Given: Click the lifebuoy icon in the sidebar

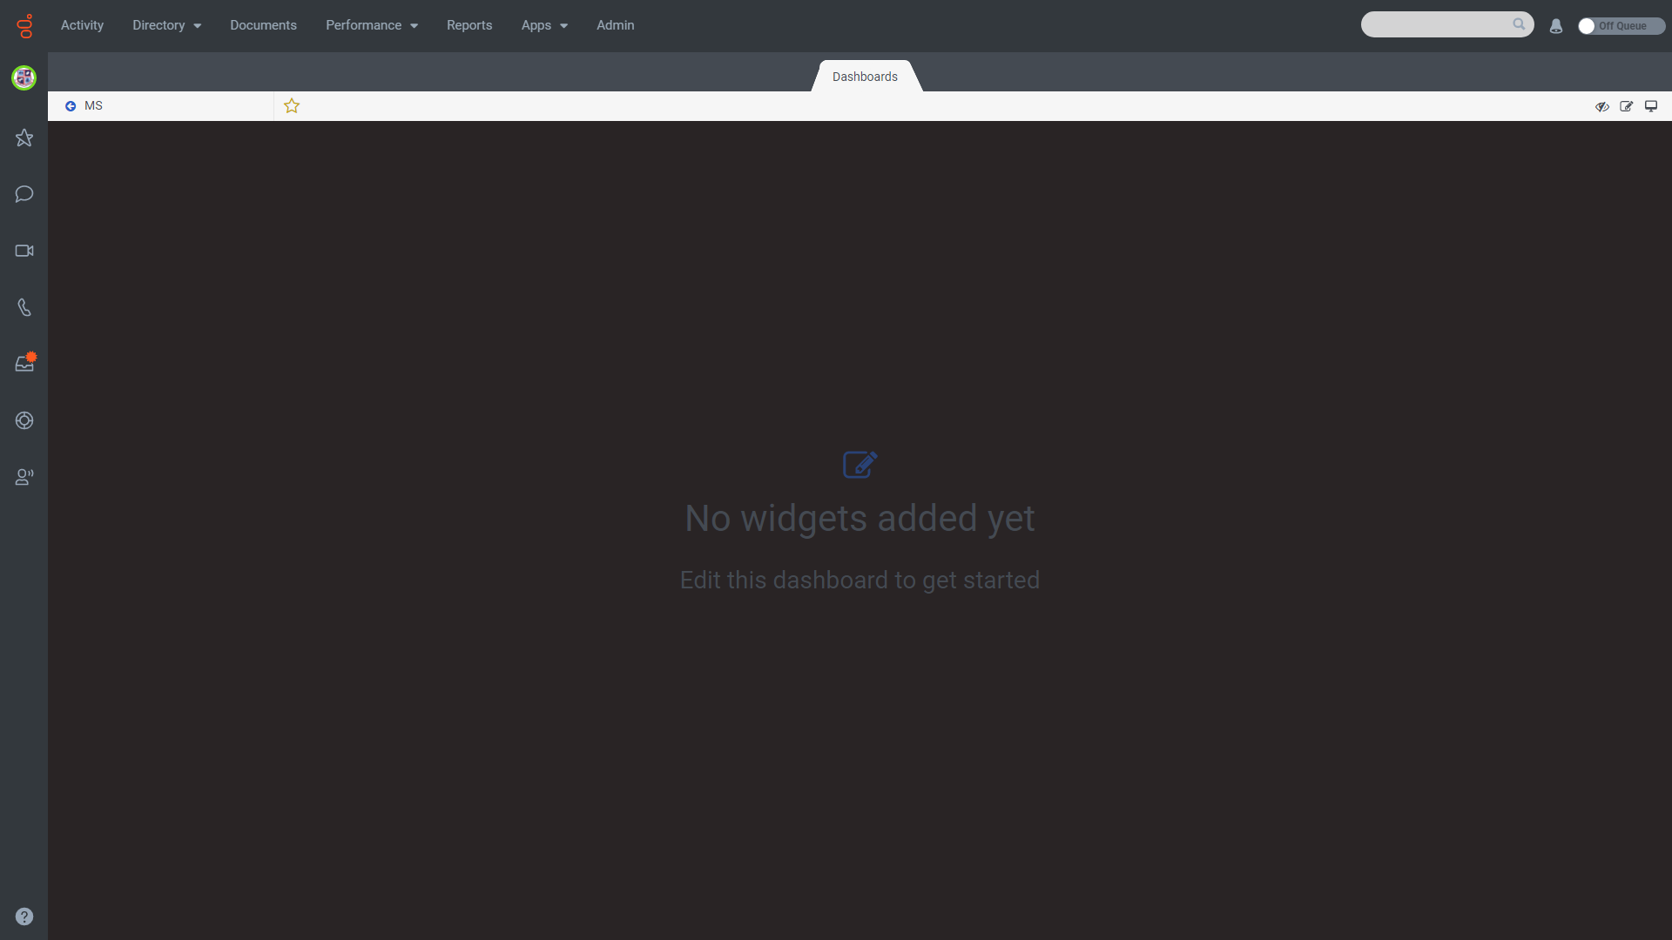Looking at the screenshot, I should coord(24,420).
